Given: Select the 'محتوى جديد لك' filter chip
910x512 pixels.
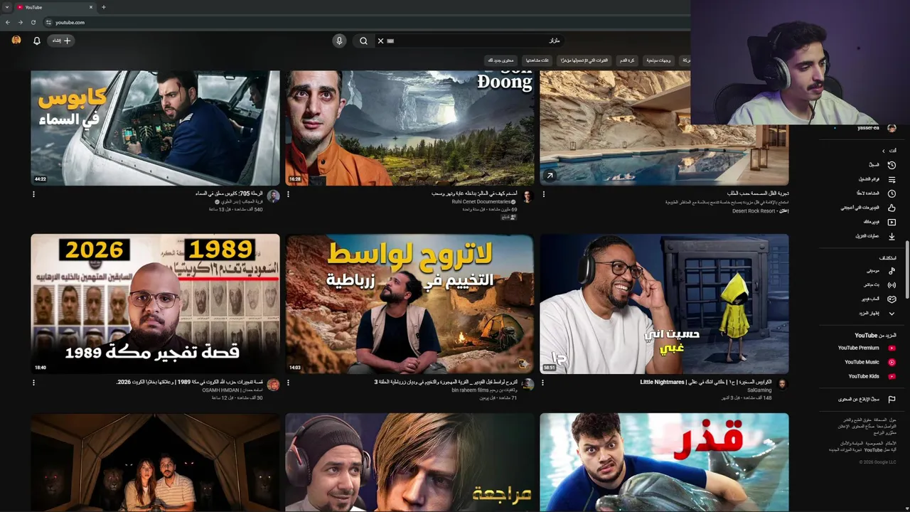Looking at the screenshot, I should click(500, 60).
